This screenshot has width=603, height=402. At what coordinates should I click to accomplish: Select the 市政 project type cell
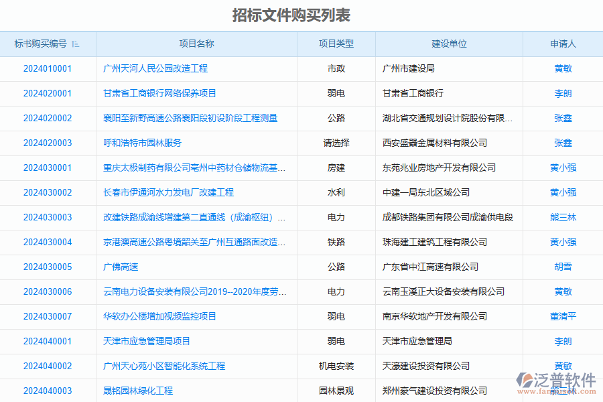pos(336,69)
